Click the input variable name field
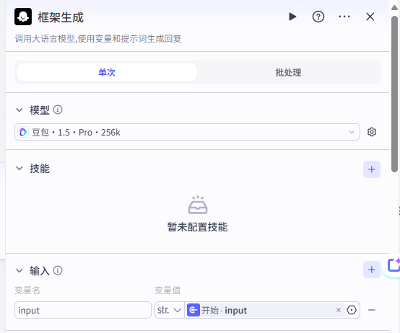This screenshot has height=333, width=400. click(83, 310)
